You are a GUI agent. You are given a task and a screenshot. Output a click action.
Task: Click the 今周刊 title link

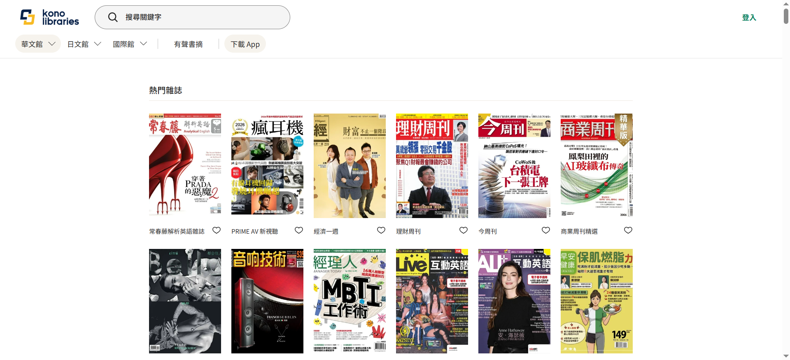tap(487, 232)
